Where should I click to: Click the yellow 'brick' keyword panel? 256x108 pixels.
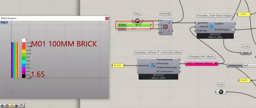(117, 65)
